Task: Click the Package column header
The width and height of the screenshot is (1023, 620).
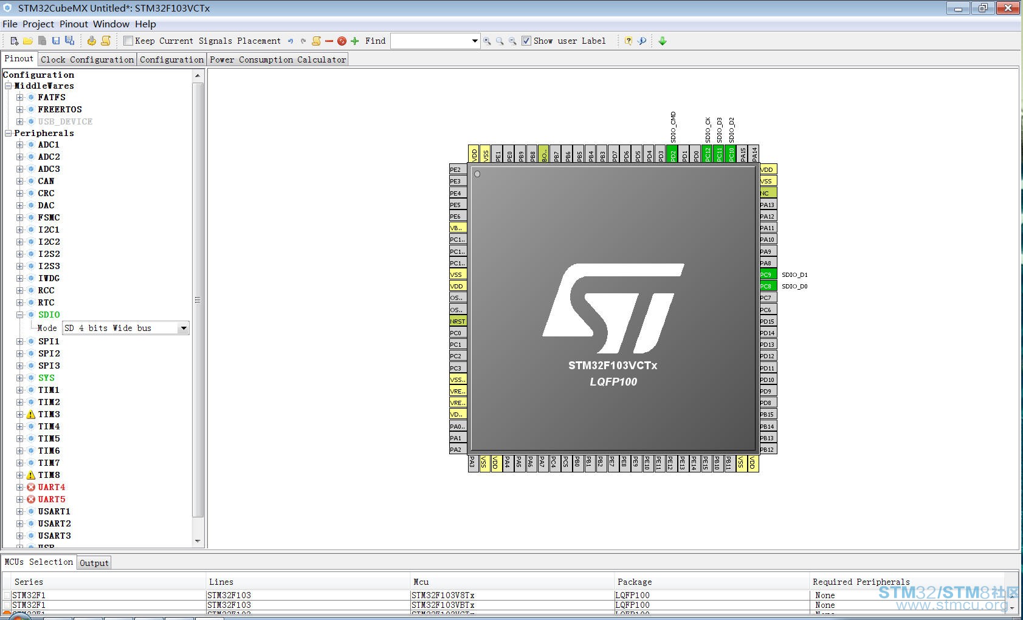Action: coord(711,582)
